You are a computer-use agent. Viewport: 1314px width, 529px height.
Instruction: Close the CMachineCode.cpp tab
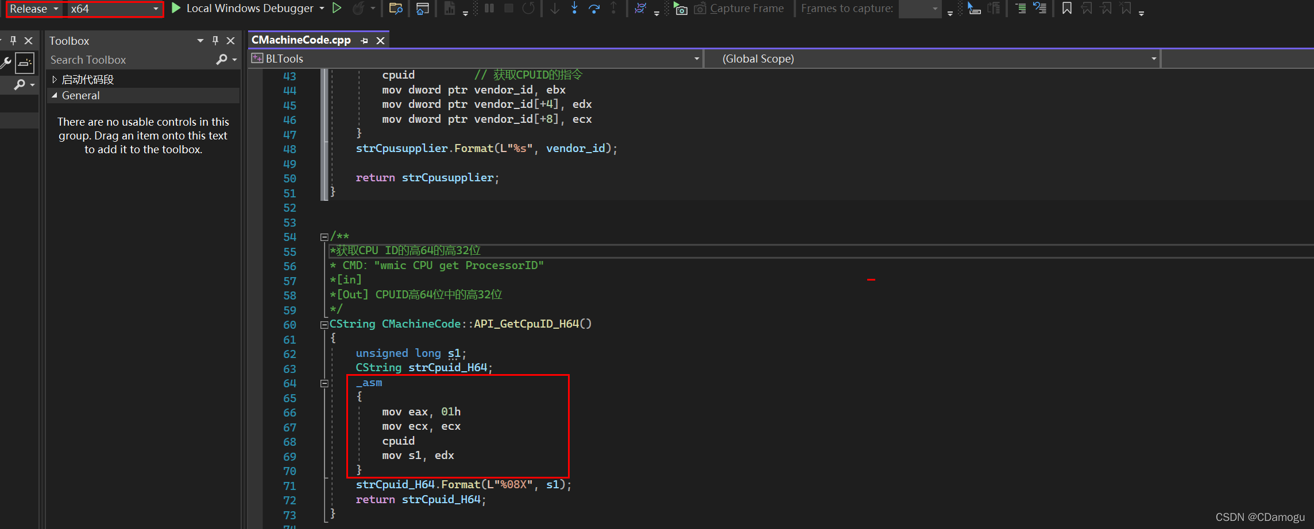380,41
